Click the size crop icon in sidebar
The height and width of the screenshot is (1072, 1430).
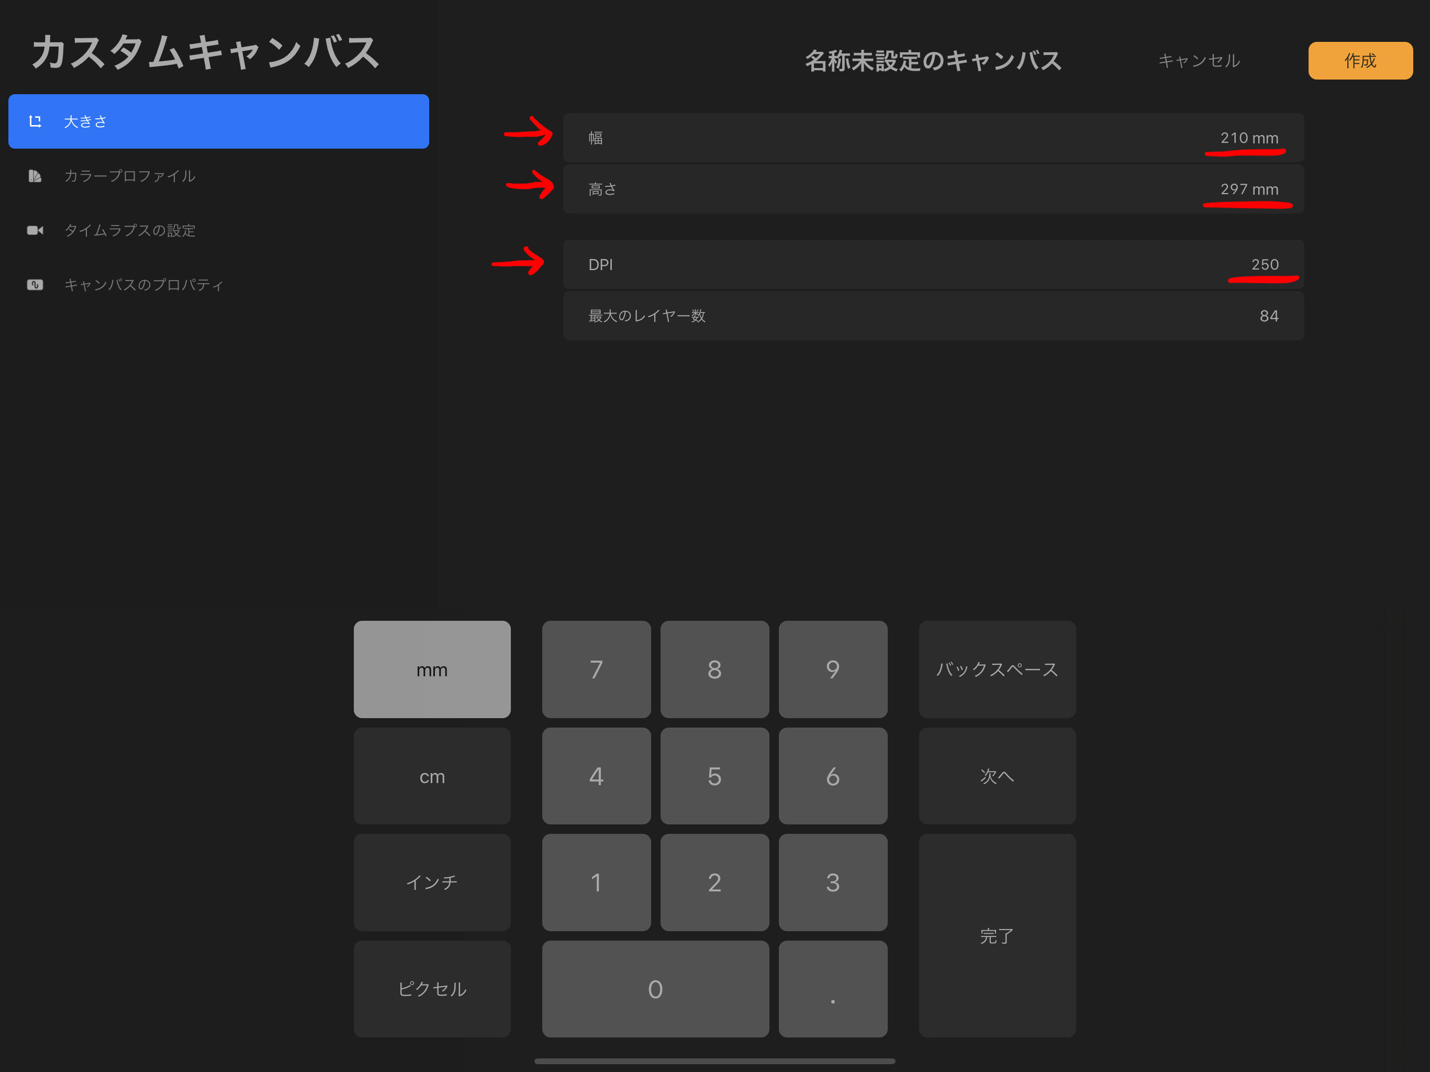[x=35, y=121]
